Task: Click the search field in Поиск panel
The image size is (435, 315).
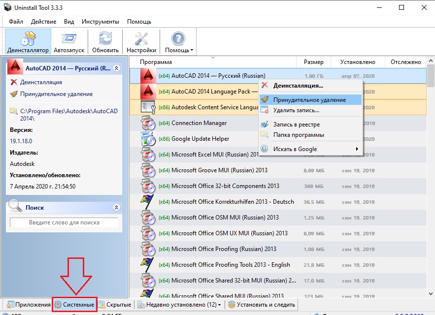Action: click(64, 223)
